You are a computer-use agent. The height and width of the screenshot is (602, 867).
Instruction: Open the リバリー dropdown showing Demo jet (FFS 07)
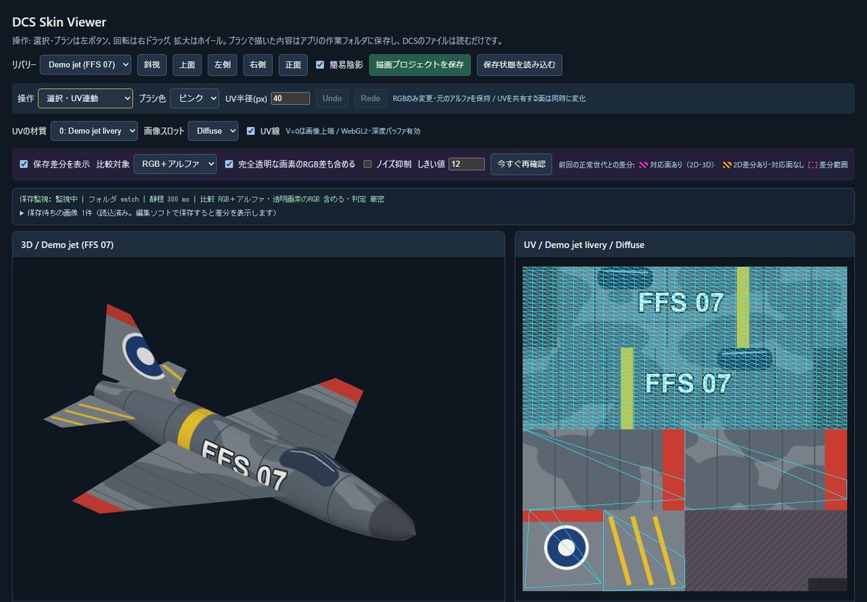85,65
